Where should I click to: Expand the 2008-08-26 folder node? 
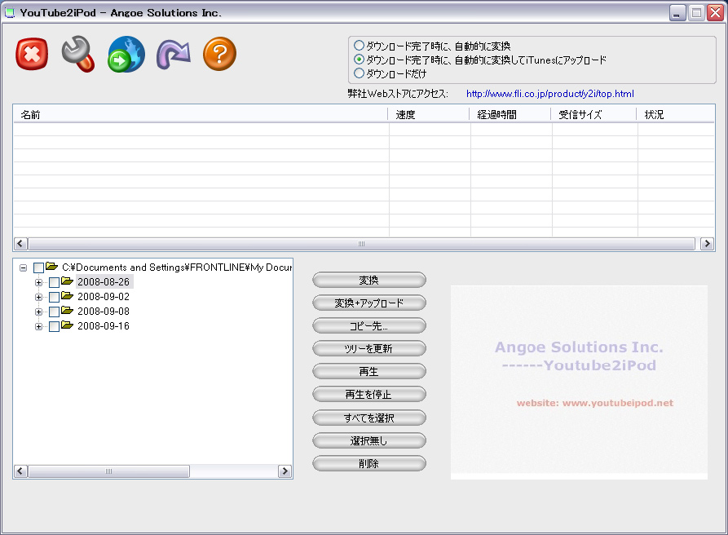point(38,282)
